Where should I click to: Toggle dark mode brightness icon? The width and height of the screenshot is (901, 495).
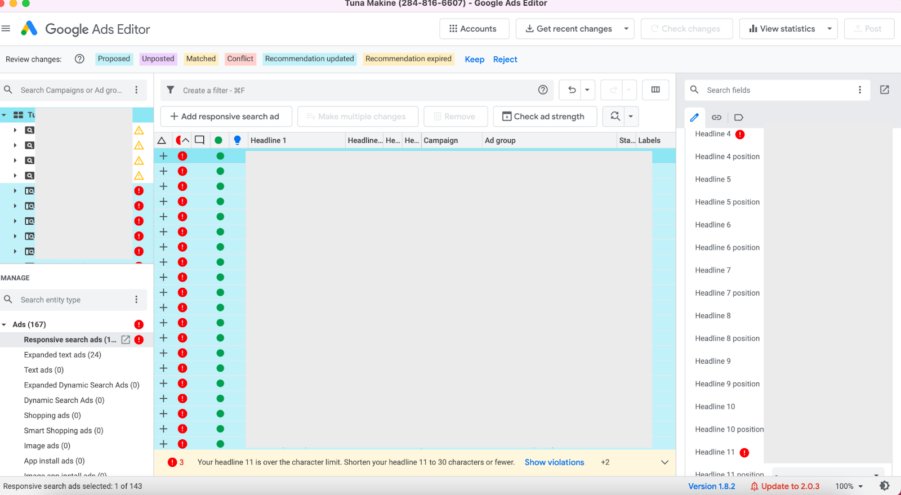[x=885, y=486]
